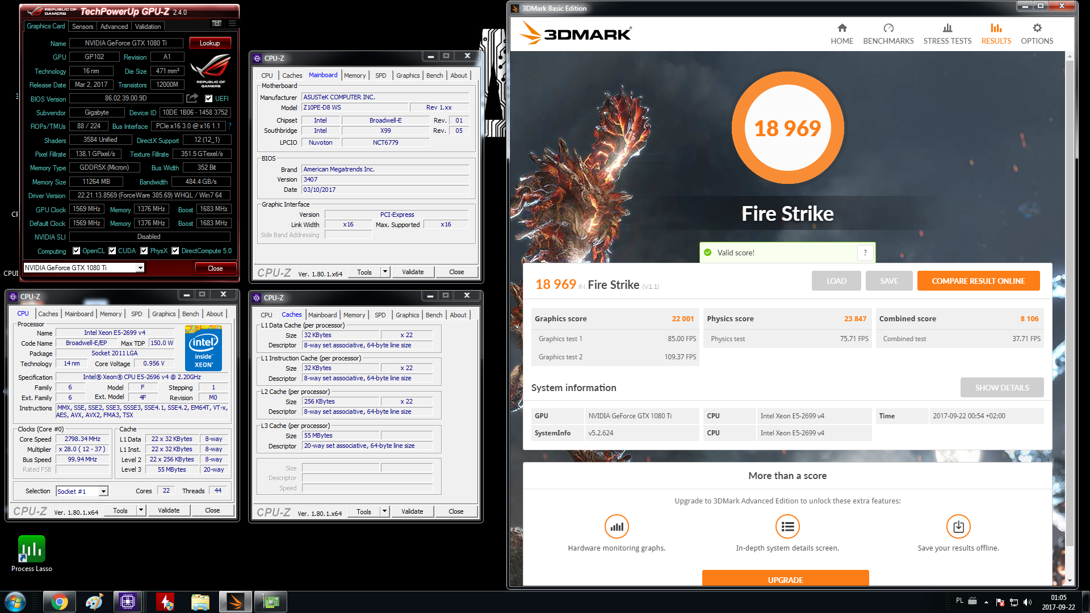
Task: Click the Intel Xeon E5-2699 v4 name field
Action: [x=115, y=333]
